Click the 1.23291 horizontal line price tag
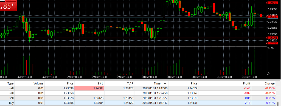Screen dimensions: 281x106 coord(272,38)
